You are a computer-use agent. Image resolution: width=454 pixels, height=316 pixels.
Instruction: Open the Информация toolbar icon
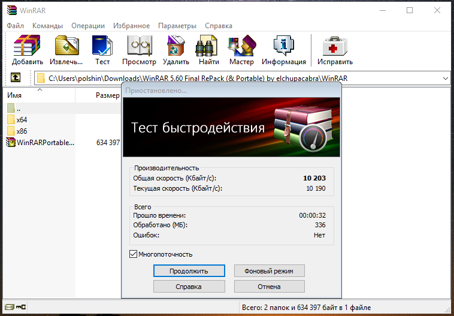click(x=284, y=46)
